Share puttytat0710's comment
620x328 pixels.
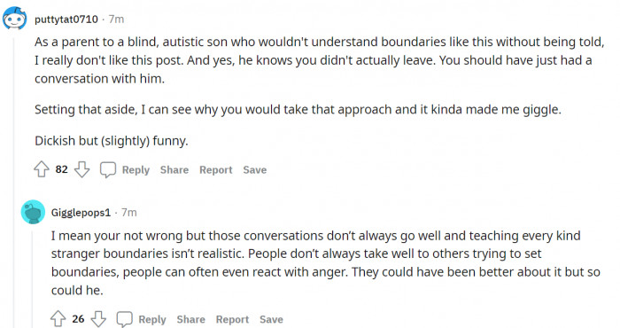(x=174, y=169)
